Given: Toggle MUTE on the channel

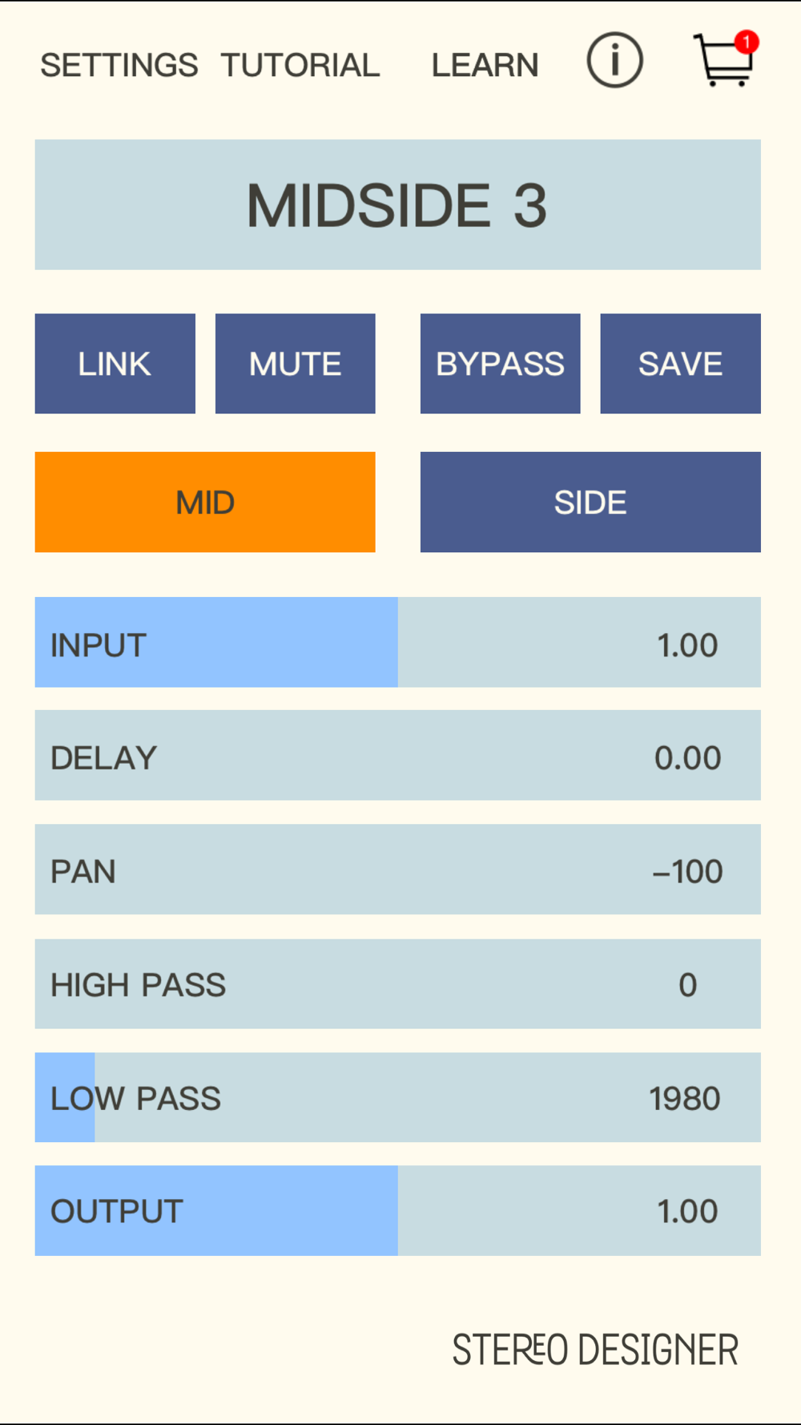Looking at the screenshot, I should point(295,364).
